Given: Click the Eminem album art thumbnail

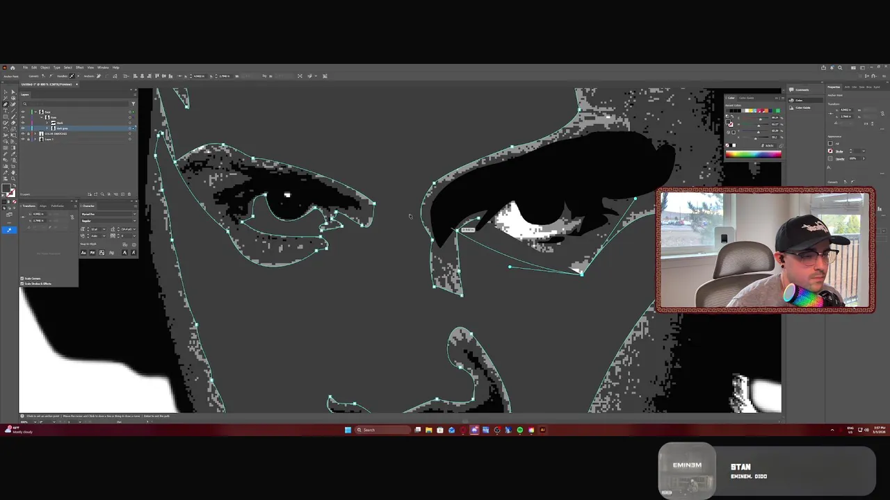Looking at the screenshot, I should 687,471.
